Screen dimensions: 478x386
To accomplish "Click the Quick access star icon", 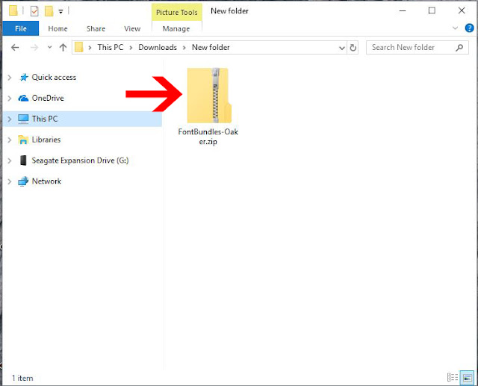I will coord(23,77).
